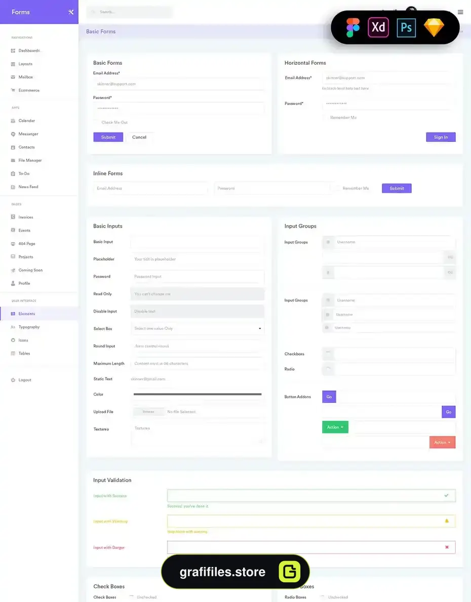Click the Logout power icon
This screenshot has width=471, height=602.
tap(13, 380)
